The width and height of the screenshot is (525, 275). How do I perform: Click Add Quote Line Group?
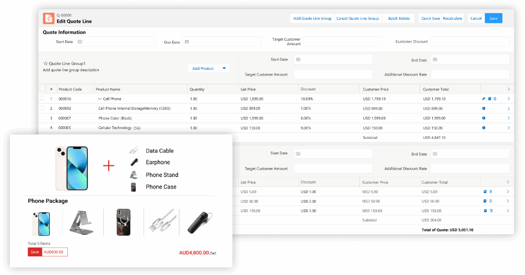point(312,18)
